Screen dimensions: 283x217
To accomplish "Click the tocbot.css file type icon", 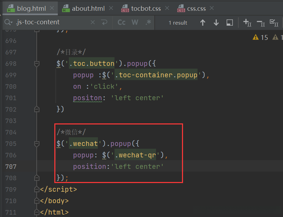I will pos(125,8).
